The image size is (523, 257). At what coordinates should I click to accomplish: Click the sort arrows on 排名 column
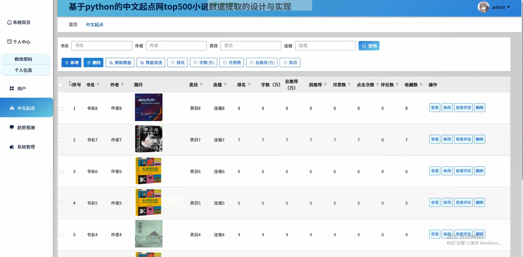[x=249, y=85]
